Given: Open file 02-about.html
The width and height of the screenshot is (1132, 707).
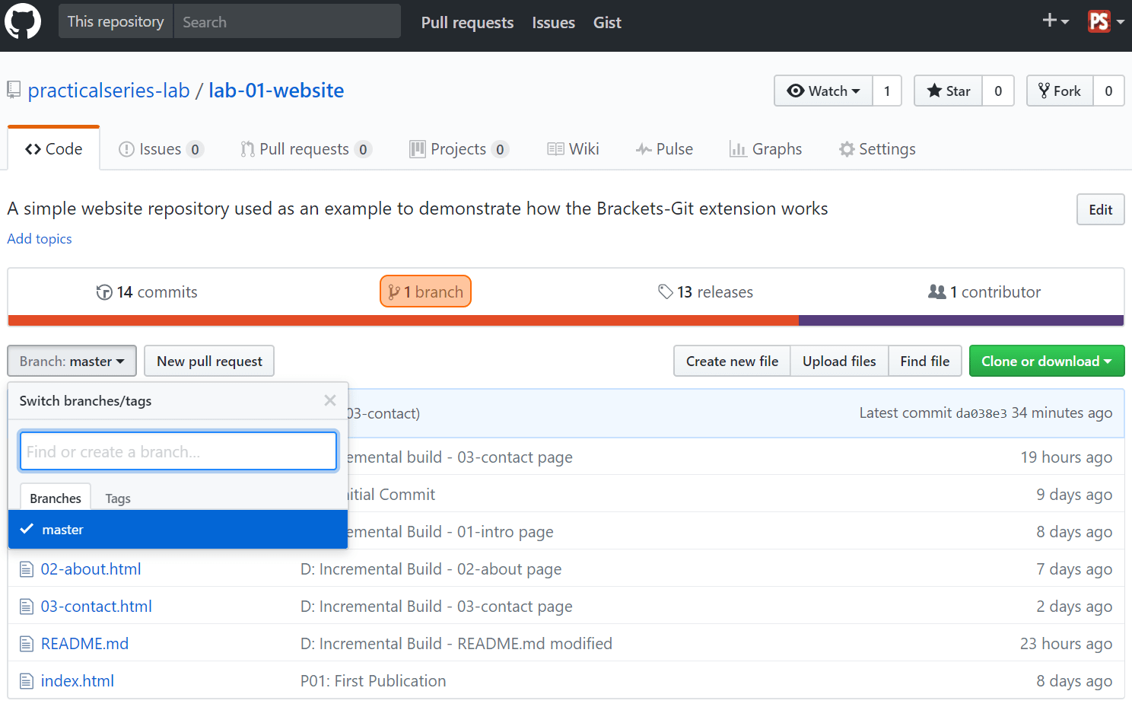Looking at the screenshot, I should pyautogui.click(x=91, y=568).
